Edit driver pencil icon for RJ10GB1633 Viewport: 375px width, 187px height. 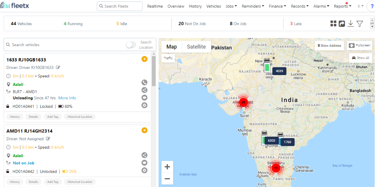coord(58,67)
